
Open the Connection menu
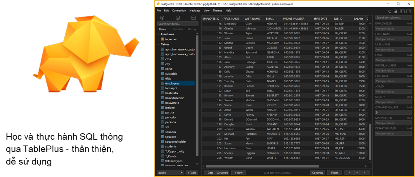[x=179, y=11]
